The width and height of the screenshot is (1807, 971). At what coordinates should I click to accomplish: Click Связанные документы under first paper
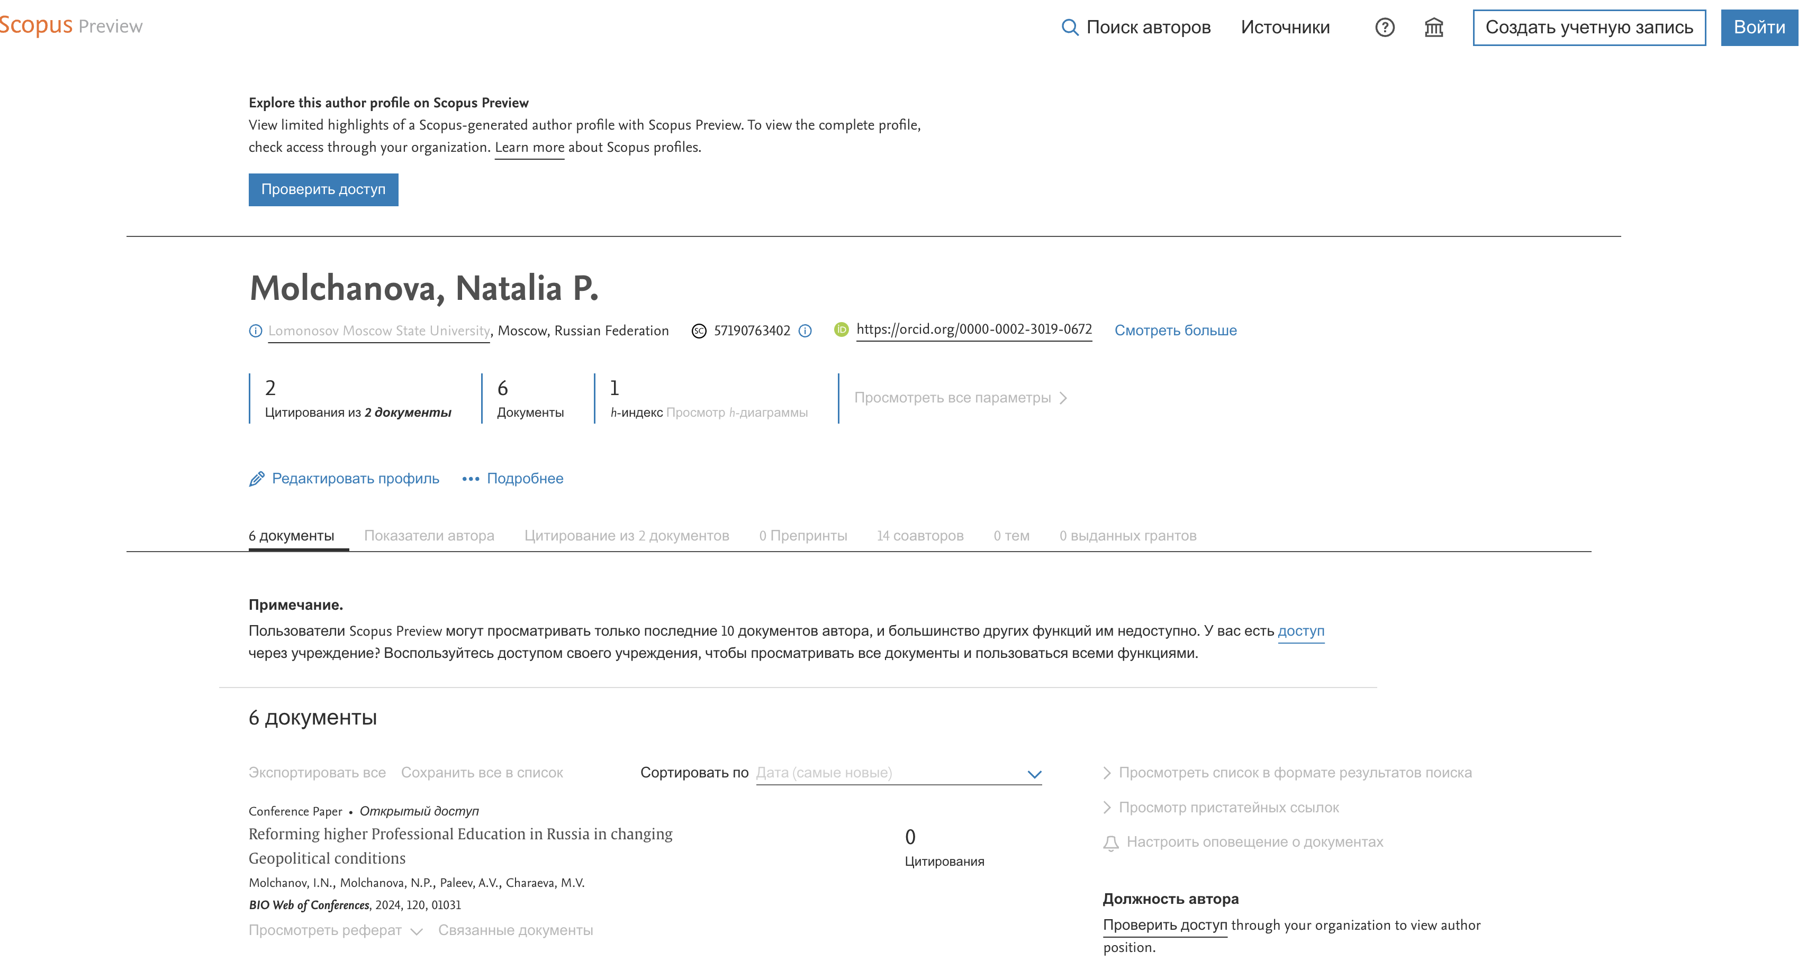click(516, 930)
